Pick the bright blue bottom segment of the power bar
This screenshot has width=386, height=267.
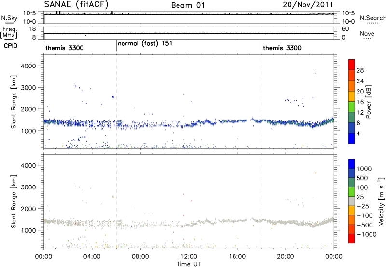coord(352,138)
